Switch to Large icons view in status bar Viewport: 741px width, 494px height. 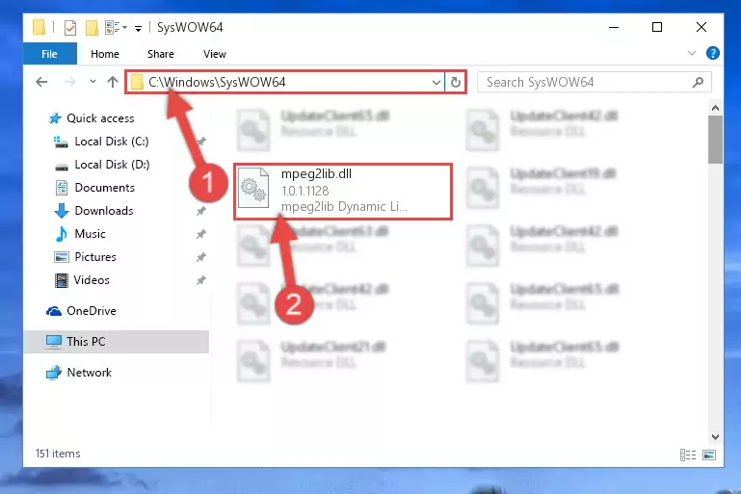pos(709,455)
